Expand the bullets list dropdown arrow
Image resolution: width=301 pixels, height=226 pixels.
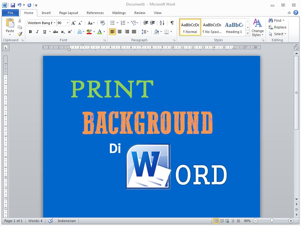pyautogui.click(x=117, y=23)
